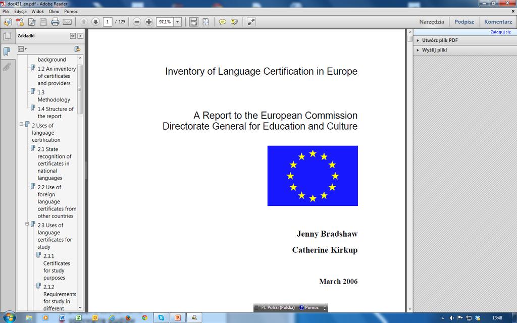Select the highlight text tool icon
This screenshot has width=517, height=323.
click(234, 22)
